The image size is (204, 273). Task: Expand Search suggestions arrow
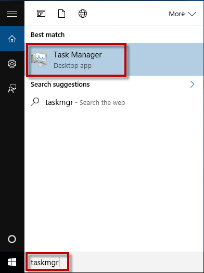tap(193, 85)
